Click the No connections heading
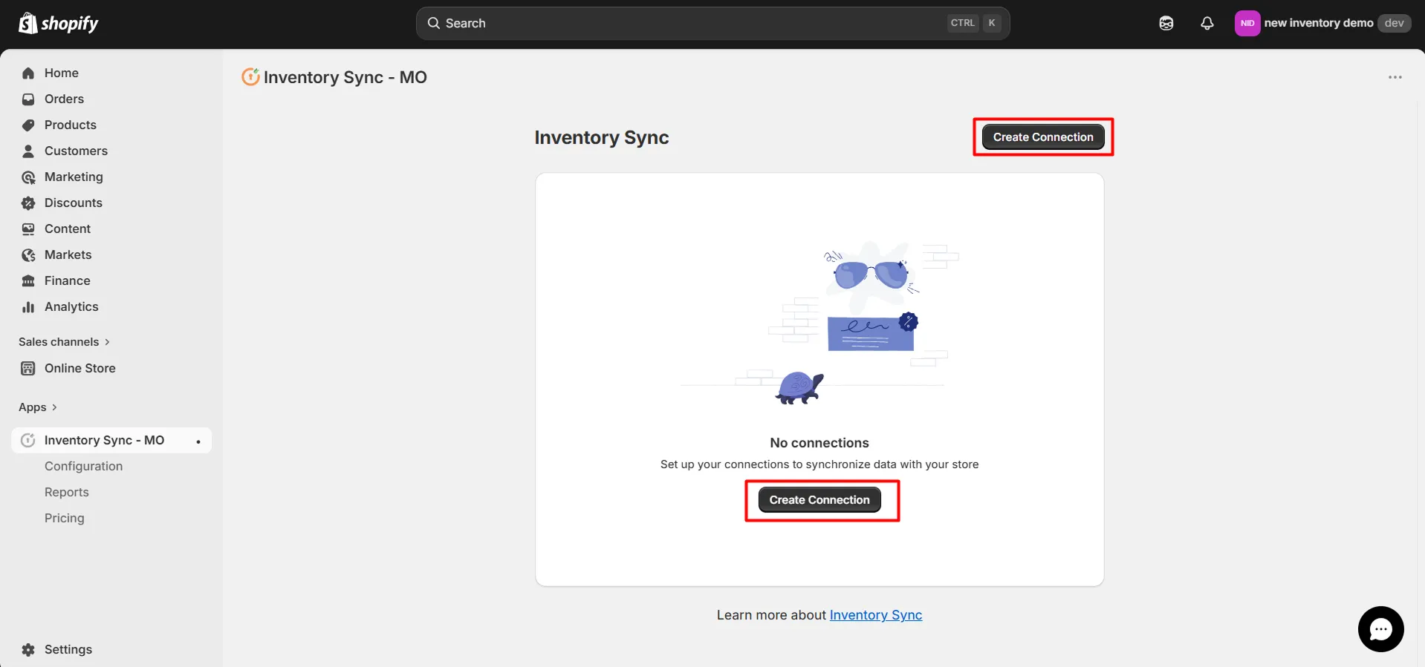 pos(819,443)
